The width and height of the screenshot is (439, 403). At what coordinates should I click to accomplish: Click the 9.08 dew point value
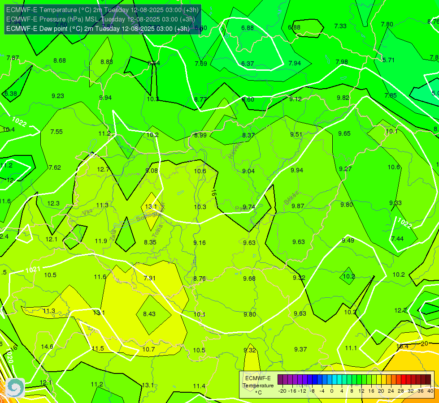coord(152,171)
